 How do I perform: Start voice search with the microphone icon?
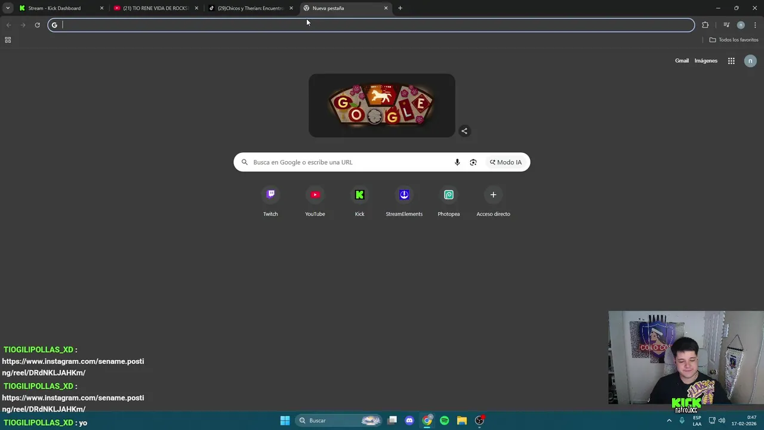tap(457, 162)
